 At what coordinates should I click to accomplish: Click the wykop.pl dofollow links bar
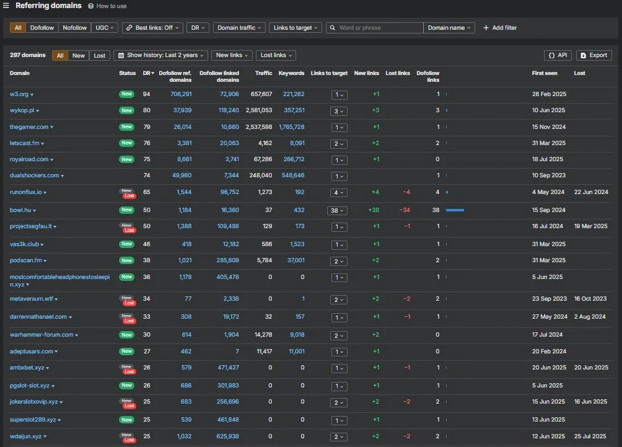pyautogui.click(x=447, y=110)
